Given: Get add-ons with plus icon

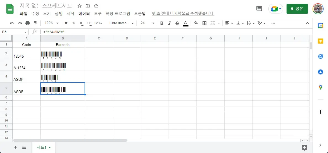Looking at the screenshot, I should pyautogui.click(x=320, y=112).
